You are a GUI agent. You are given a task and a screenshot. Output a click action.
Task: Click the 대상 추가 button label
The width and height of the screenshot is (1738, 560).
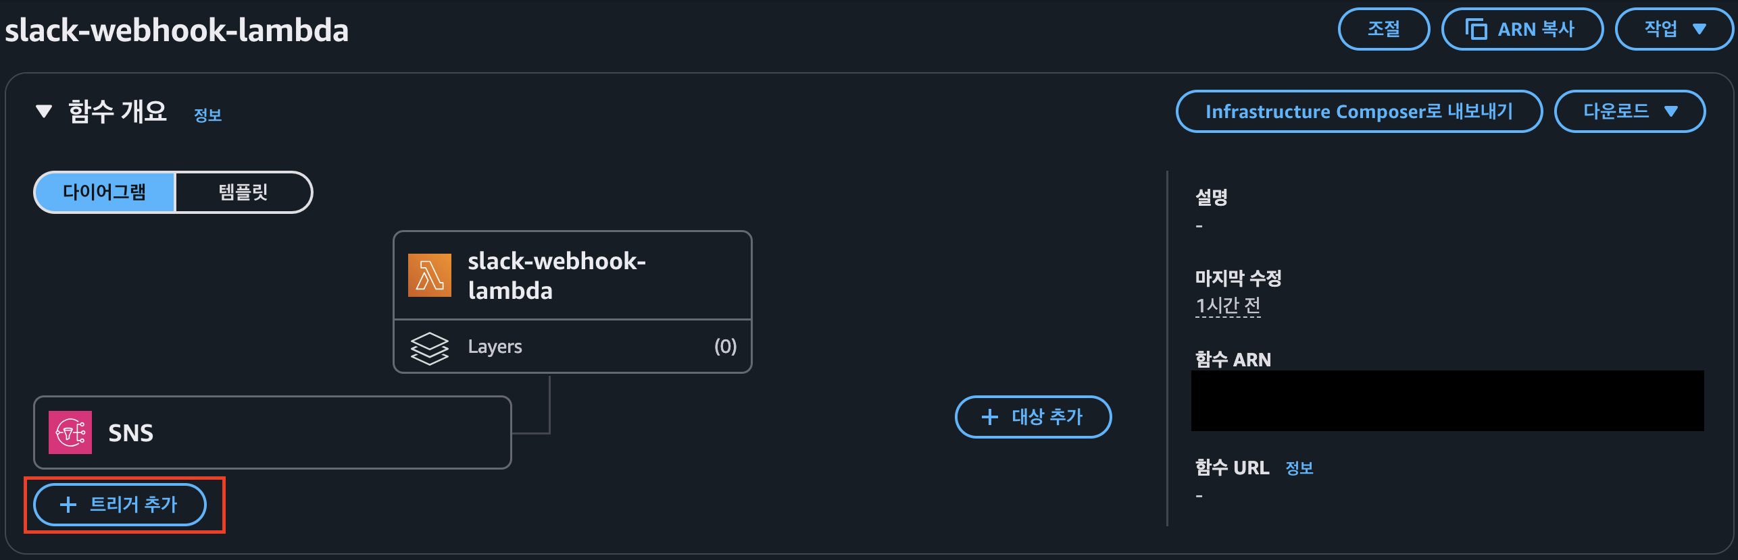[1047, 417]
